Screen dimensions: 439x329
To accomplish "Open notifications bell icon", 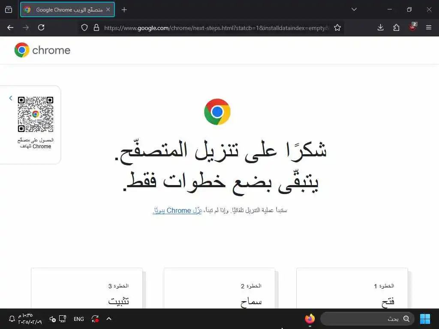I will pos(12,319).
